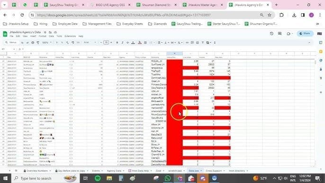325x183 pixels.
Task: Open a new browser tab
Action: [x=276, y=5]
